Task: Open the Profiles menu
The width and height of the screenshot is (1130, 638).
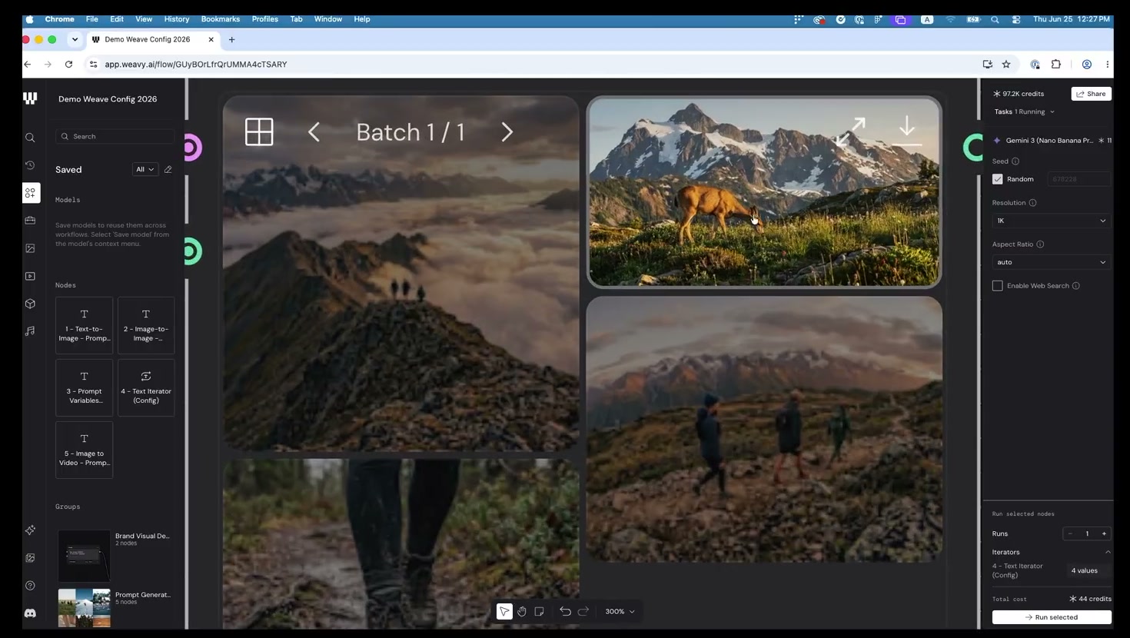Action: (x=265, y=19)
